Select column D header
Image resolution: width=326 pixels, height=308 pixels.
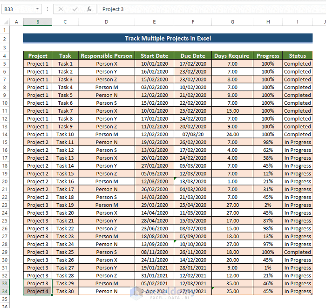(107, 22)
